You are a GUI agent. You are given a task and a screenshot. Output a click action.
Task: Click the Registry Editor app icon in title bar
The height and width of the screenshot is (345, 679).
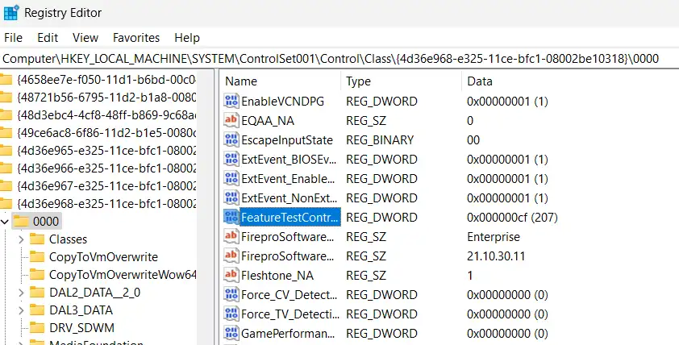(x=10, y=13)
